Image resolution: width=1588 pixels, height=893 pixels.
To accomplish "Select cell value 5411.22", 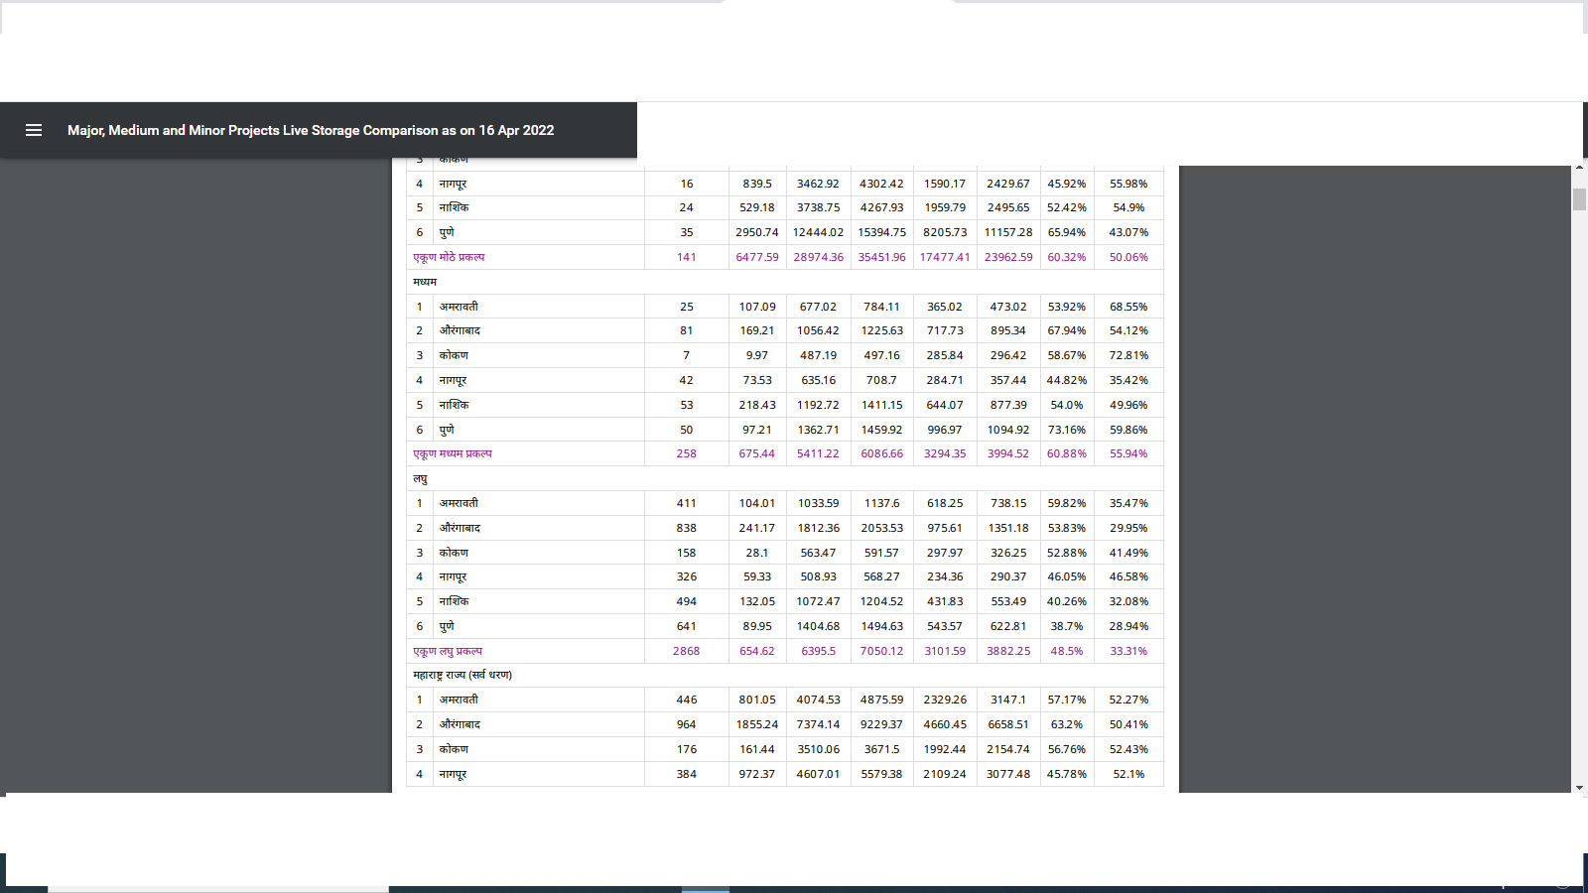I will [818, 453].
